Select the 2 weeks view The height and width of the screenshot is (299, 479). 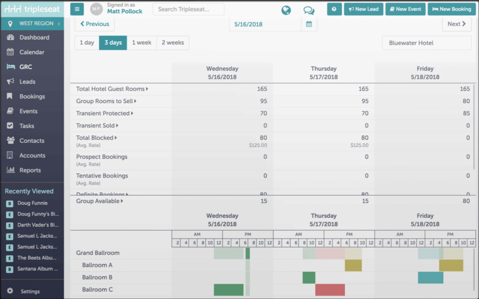tap(173, 43)
